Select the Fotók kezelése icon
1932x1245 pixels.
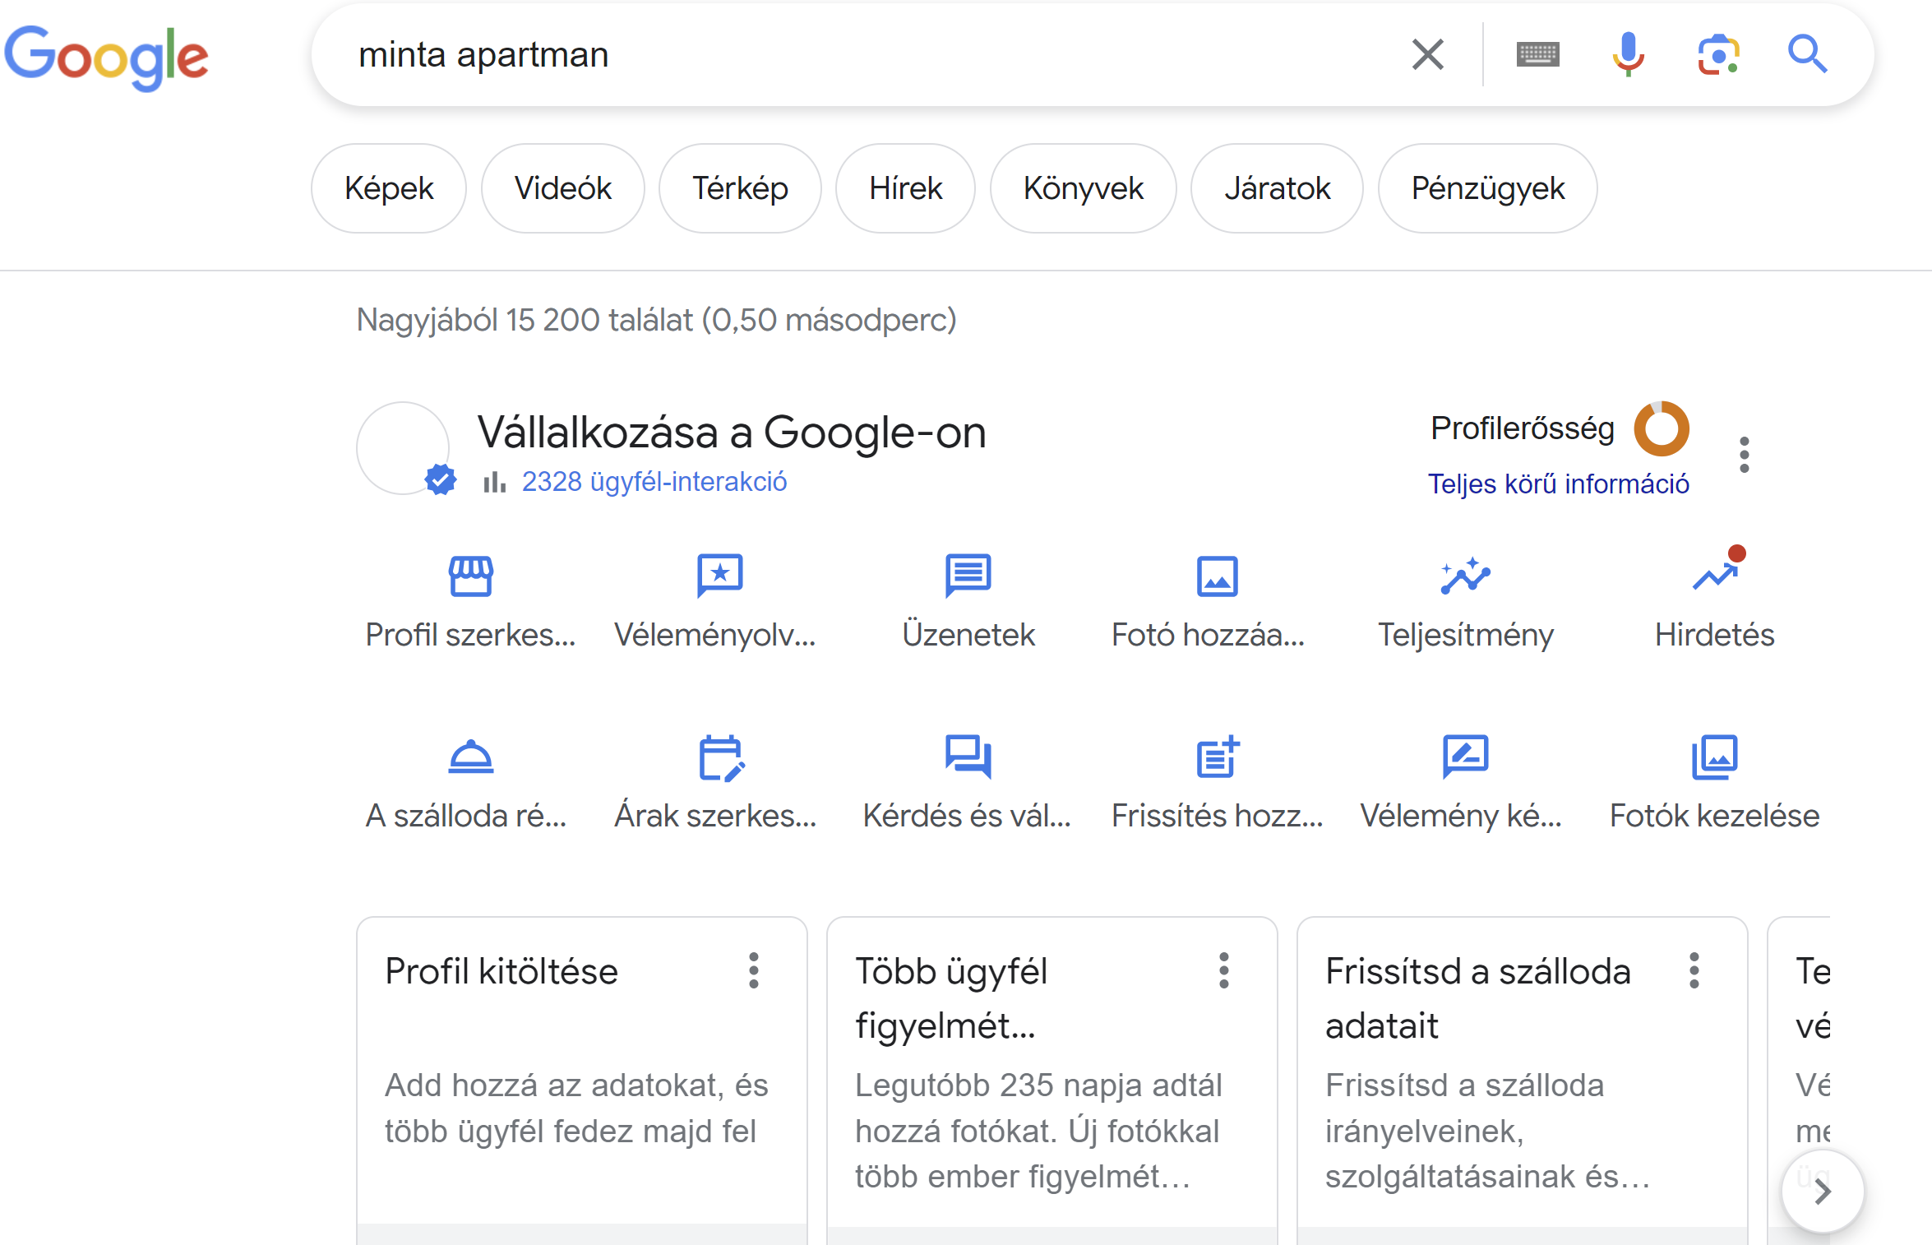pyautogui.click(x=1715, y=758)
